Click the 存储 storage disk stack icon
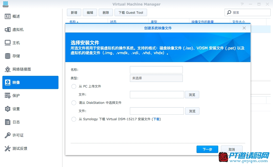273x167 pixels. tap(7, 56)
